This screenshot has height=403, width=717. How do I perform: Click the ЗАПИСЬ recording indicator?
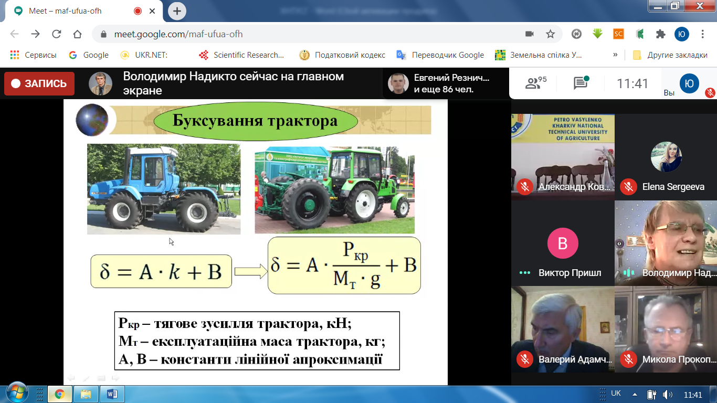pyautogui.click(x=39, y=83)
